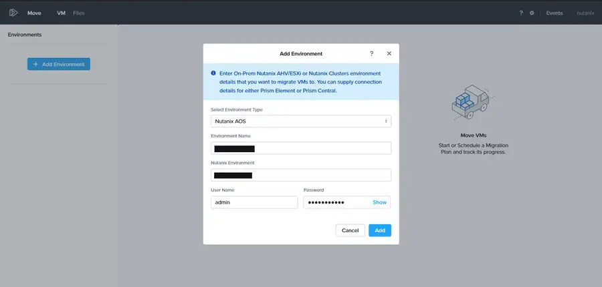Click the Add Environment dialog title

point(301,53)
